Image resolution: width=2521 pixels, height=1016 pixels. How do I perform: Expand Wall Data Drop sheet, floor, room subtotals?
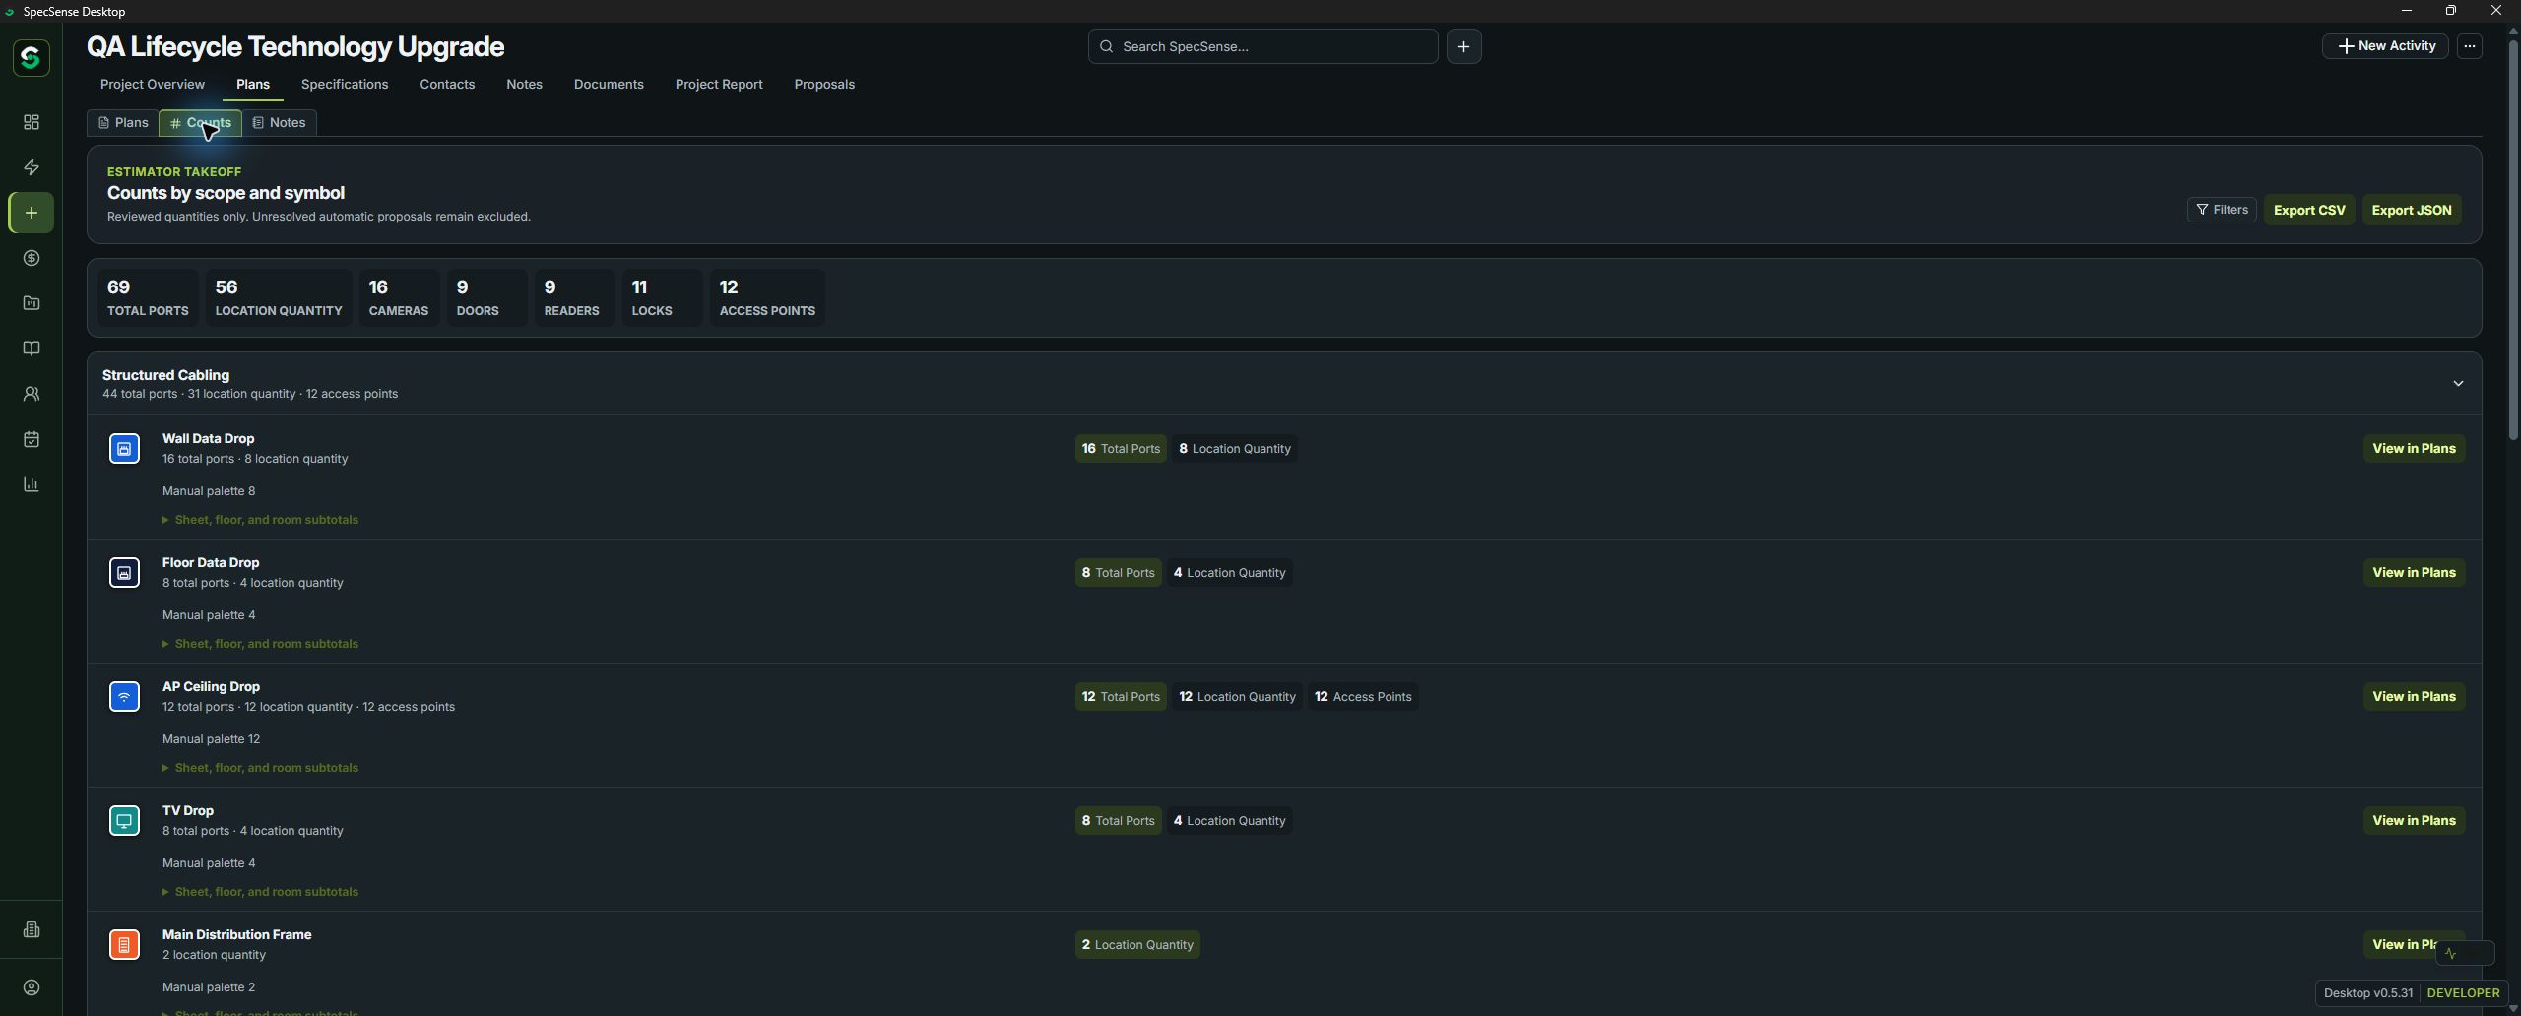tap(260, 520)
